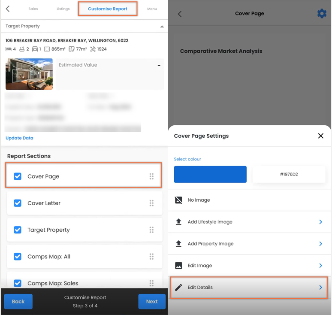Expand the Edit Image chevron
Image resolution: width=332 pixels, height=315 pixels.
tap(320, 265)
